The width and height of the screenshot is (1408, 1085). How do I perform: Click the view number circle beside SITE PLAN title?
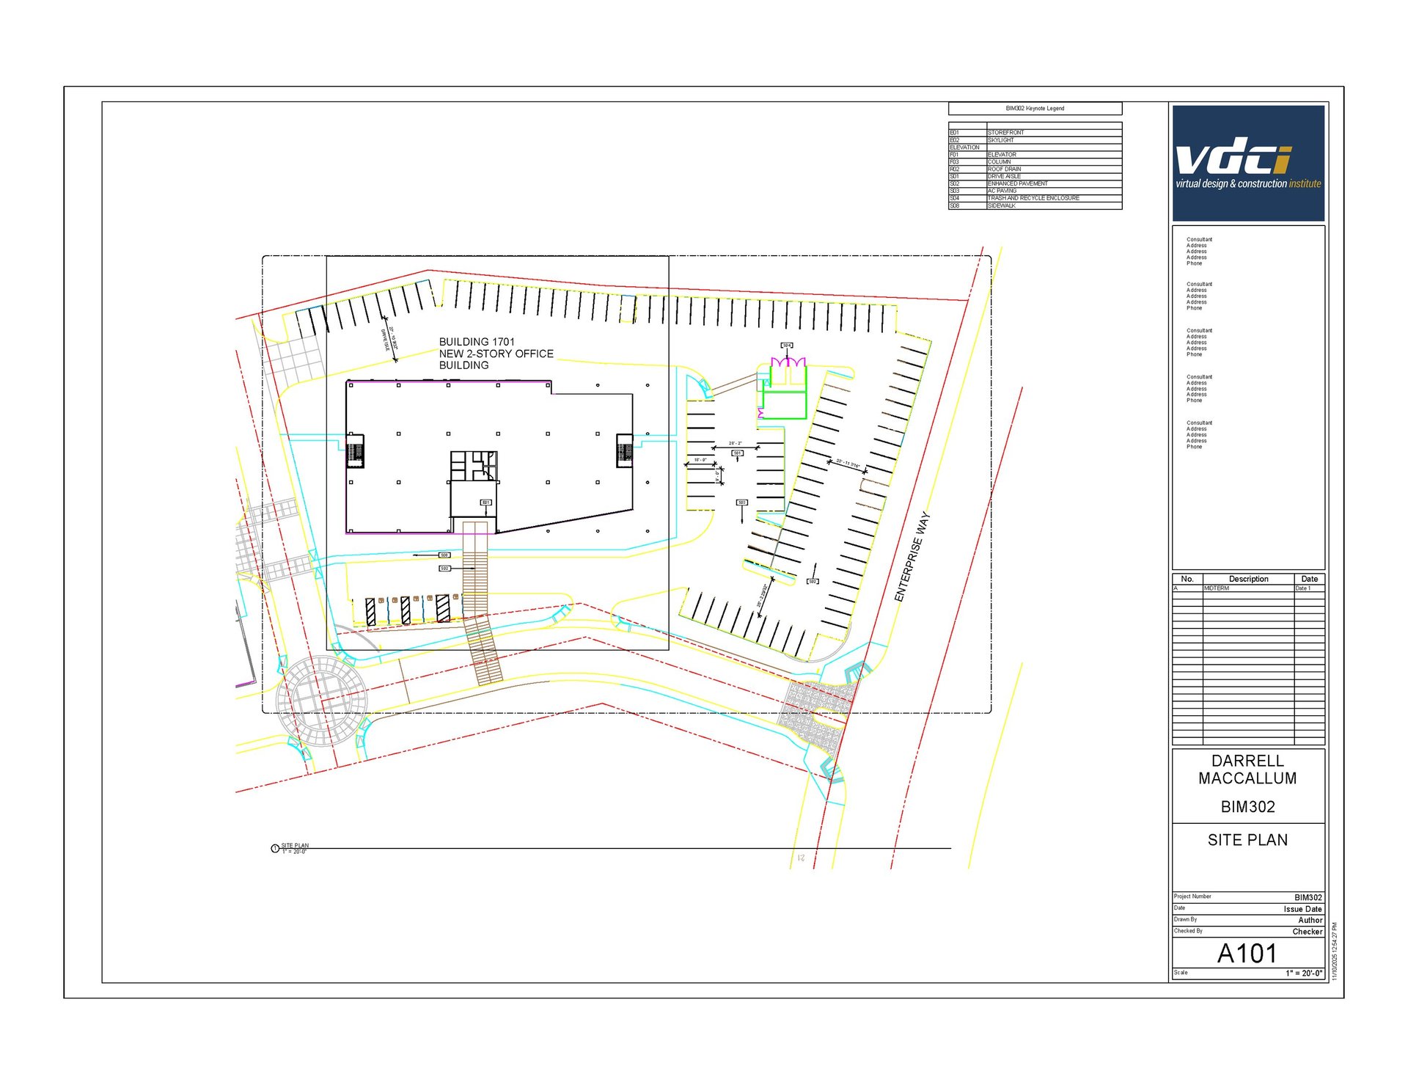[275, 849]
